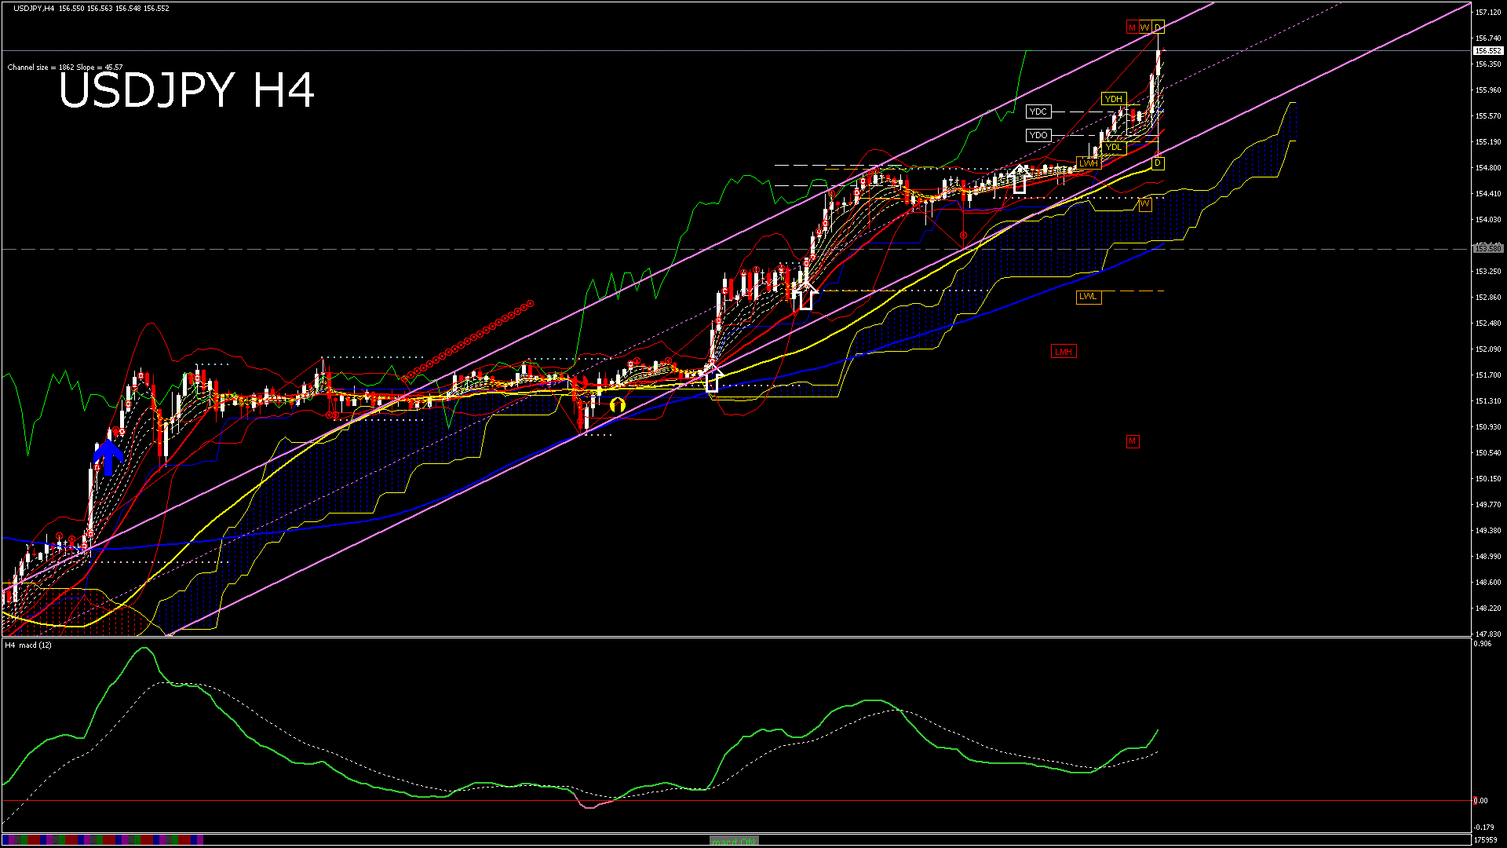The height and width of the screenshot is (848, 1507).
Task: Toggle the macd ON button
Action: [x=734, y=841]
